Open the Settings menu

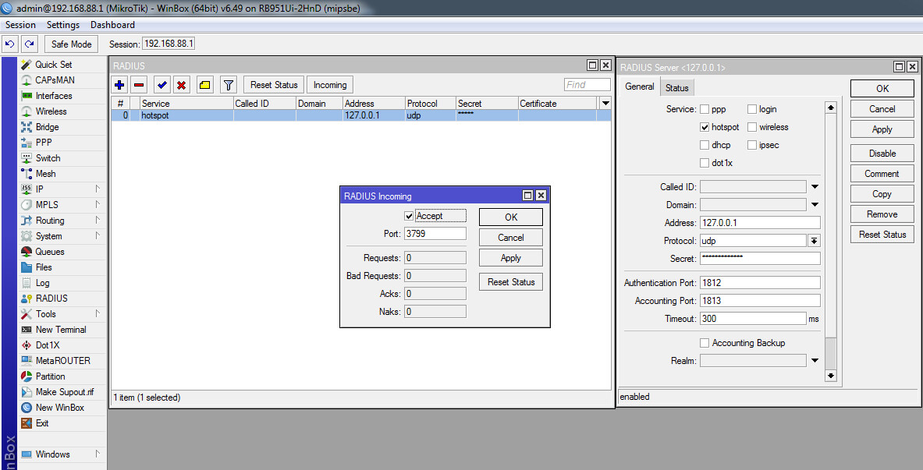click(63, 25)
